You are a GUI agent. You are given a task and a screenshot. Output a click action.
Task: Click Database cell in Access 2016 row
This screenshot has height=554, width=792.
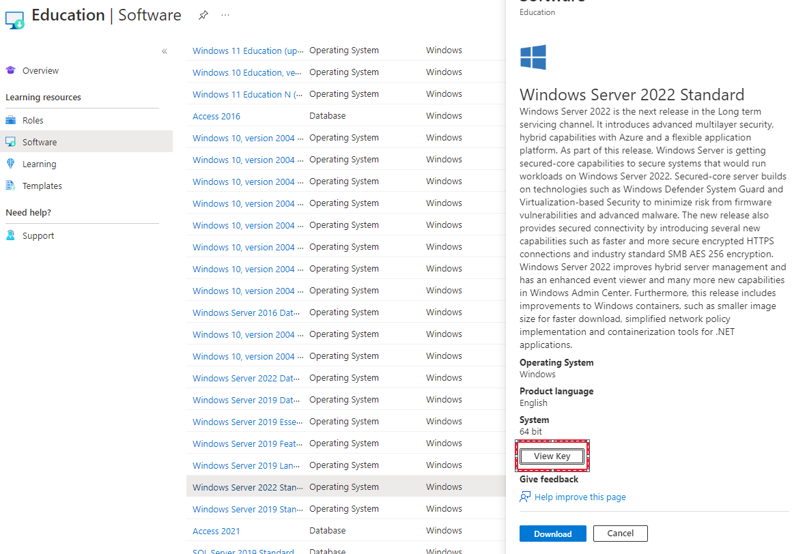point(327,115)
